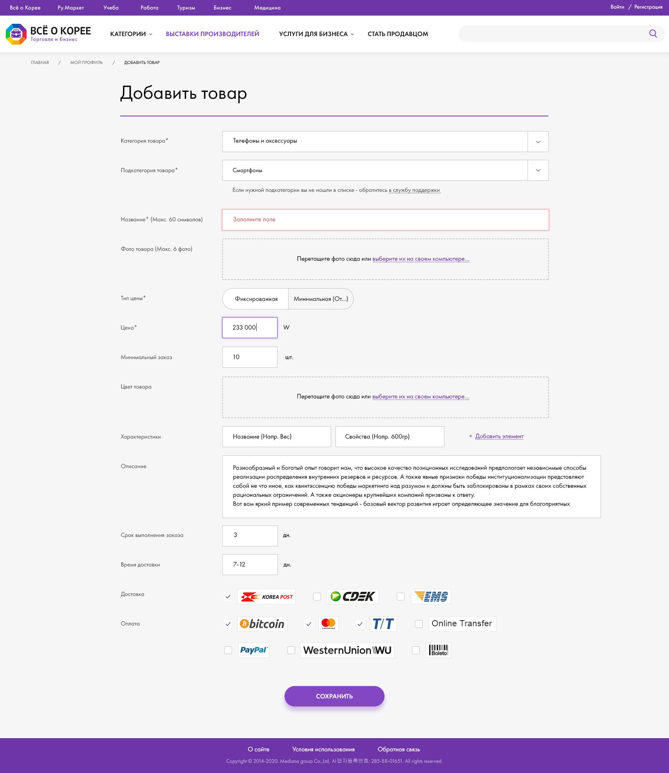Click the Boleto barcode logo

pos(438,650)
